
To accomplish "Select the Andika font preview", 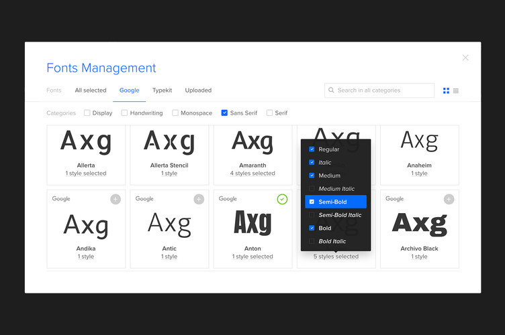I will coord(86,225).
